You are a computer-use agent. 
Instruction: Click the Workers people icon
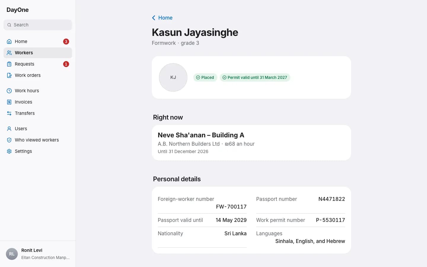pyautogui.click(x=9, y=53)
